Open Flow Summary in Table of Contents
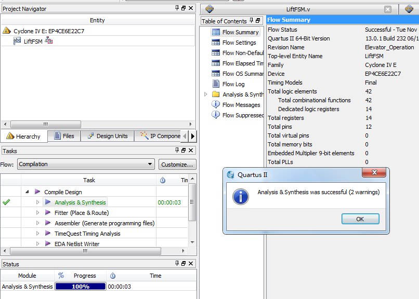419x299 pixels. (x=235, y=32)
